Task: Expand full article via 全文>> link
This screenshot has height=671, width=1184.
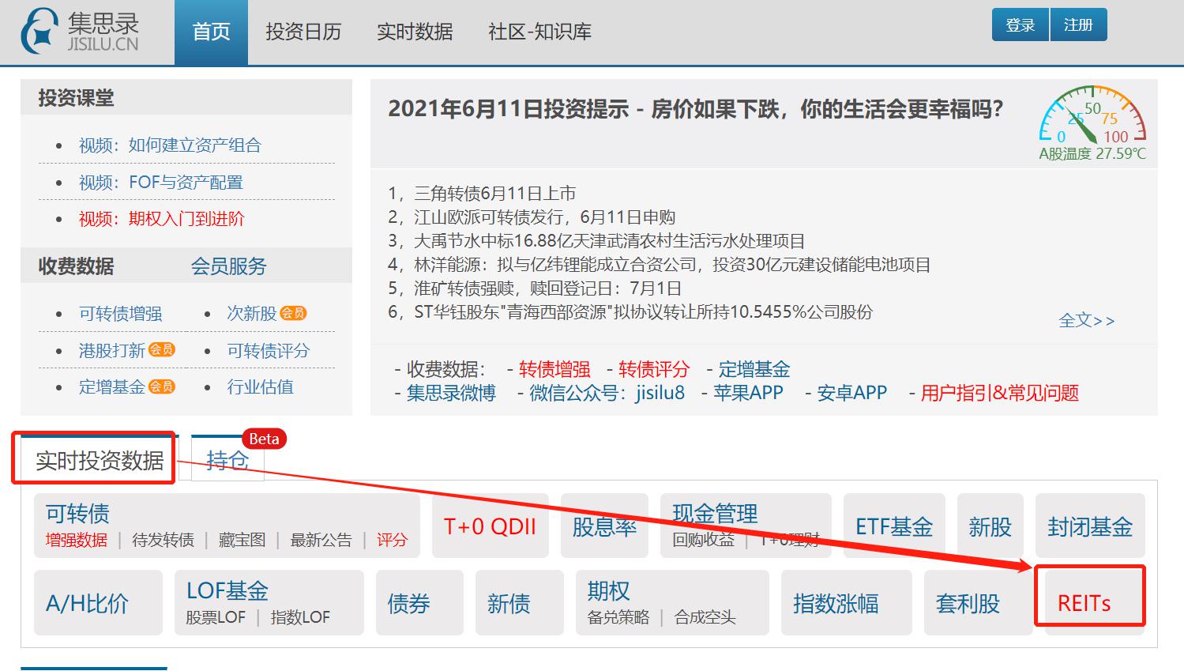Action: click(x=1086, y=321)
